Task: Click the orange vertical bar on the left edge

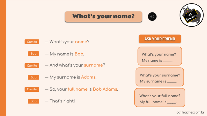Action: [x=3, y=58]
